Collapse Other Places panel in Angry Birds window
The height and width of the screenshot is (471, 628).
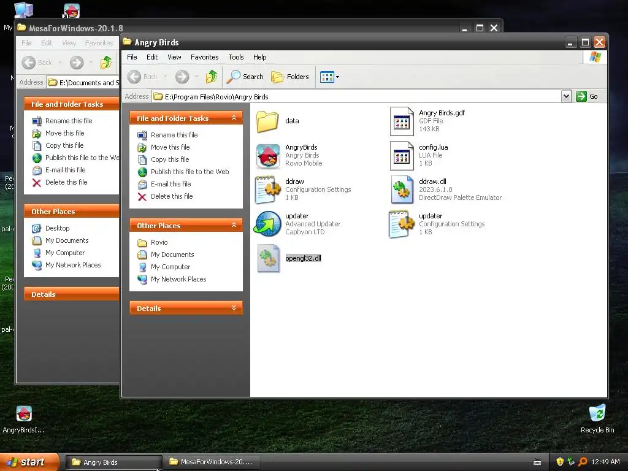click(234, 225)
